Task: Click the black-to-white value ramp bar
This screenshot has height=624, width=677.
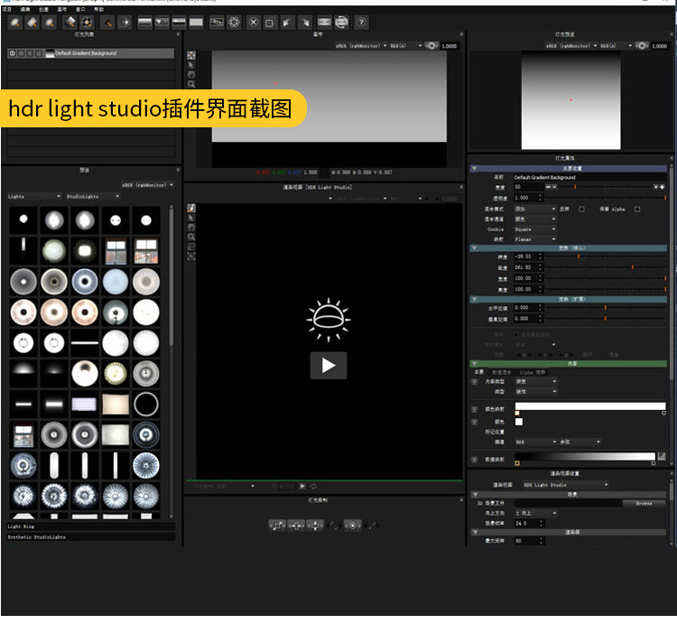Action: click(x=585, y=456)
